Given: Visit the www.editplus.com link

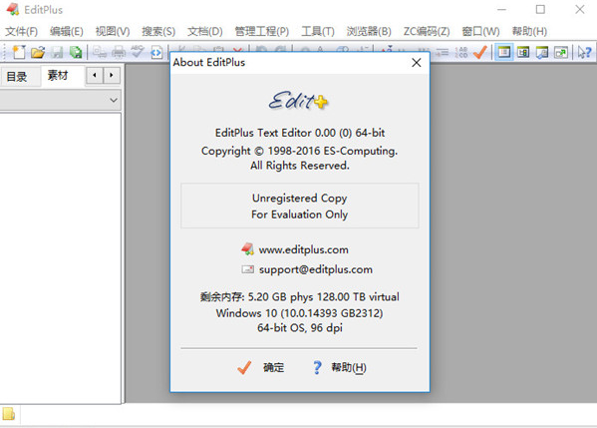Looking at the screenshot, I should coord(303,249).
